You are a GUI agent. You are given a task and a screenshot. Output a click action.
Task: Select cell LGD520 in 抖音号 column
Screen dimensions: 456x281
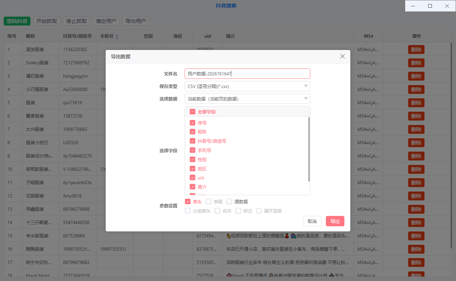point(78,143)
